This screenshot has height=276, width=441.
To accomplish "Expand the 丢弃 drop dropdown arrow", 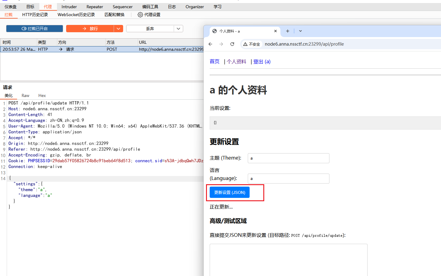I will coord(179,29).
